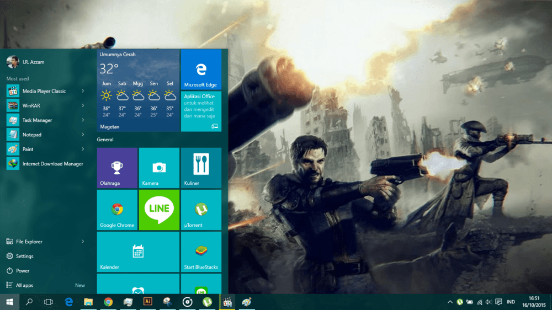Open clock showing 16:51 date flyout
The height and width of the screenshot is (310, 552).
[534, 302]
